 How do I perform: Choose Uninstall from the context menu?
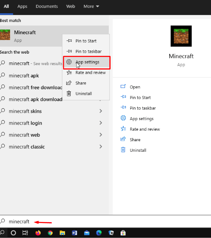(86, 94)
